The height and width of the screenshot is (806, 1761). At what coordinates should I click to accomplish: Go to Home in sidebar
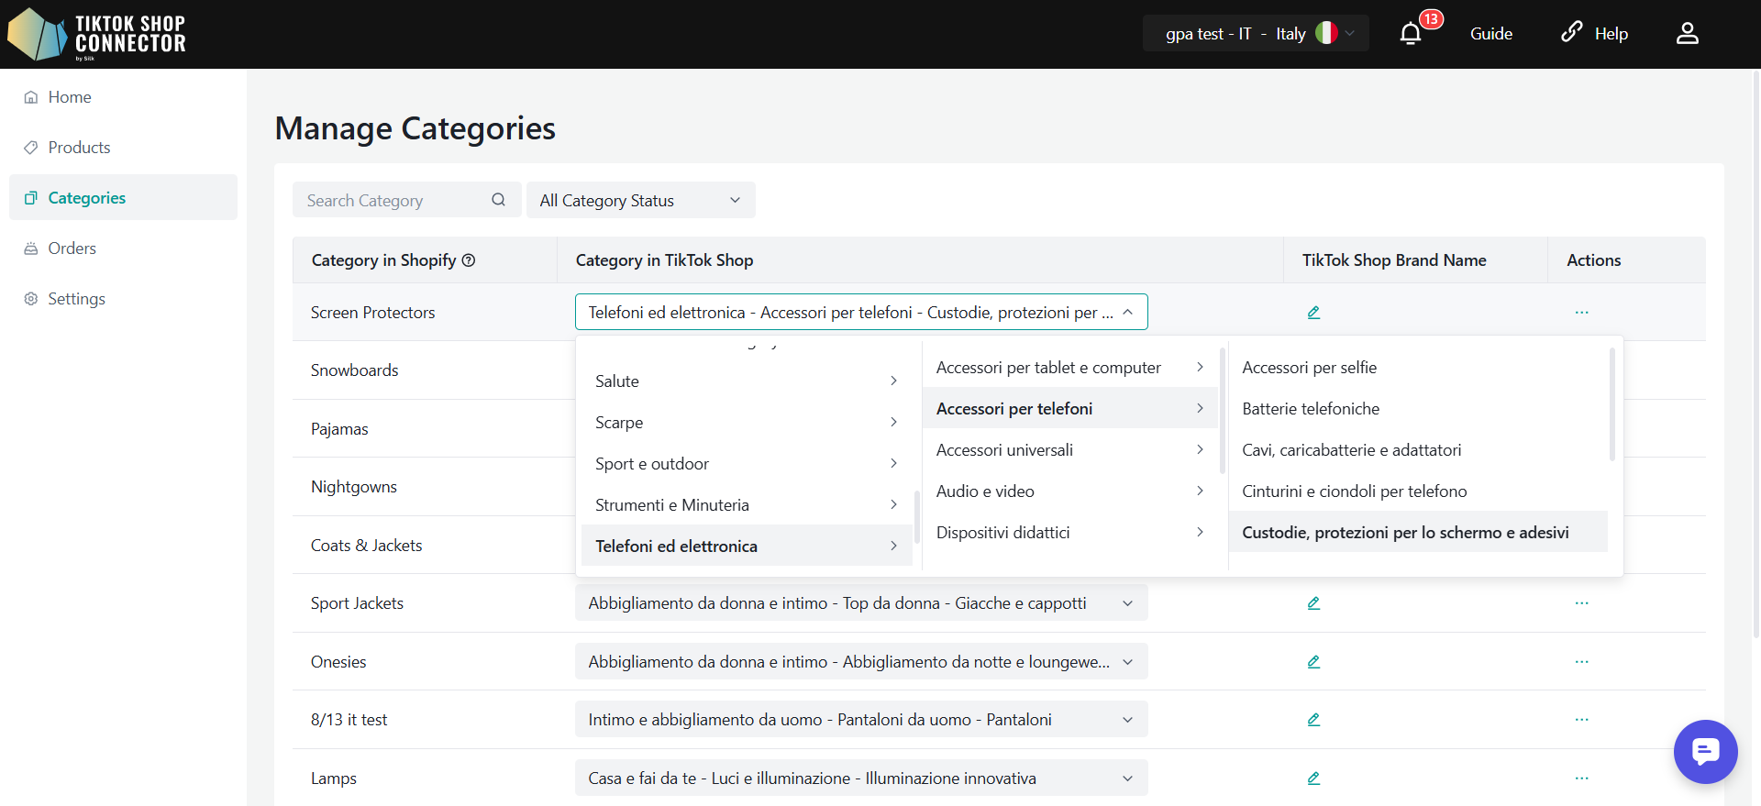pos(123,97)
